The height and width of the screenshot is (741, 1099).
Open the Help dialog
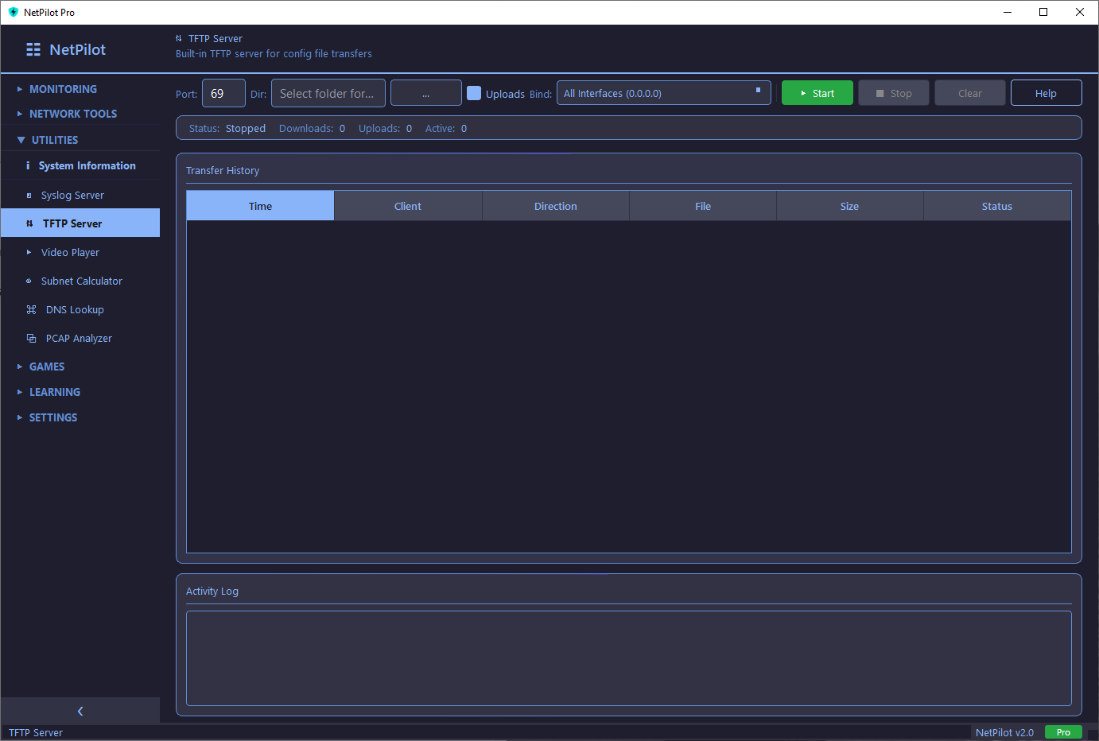point(1046,92)
